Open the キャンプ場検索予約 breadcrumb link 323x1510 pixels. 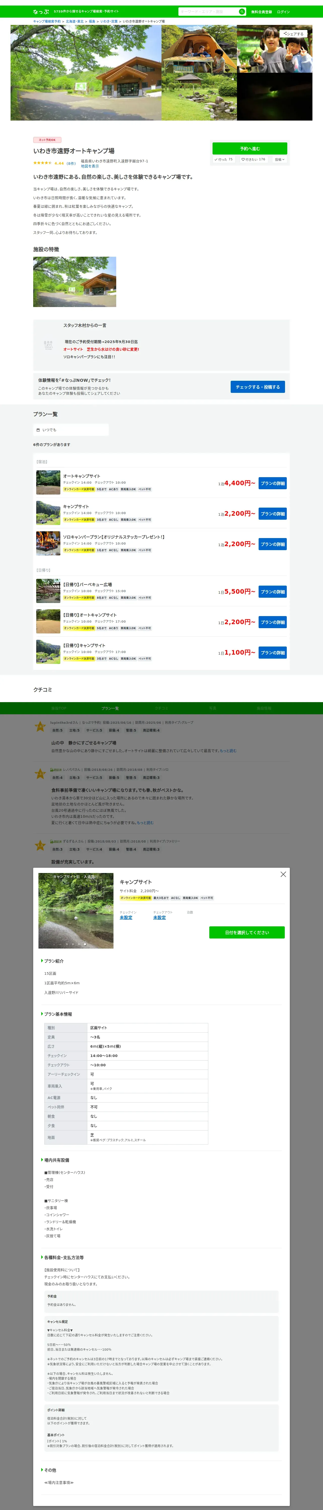[47, 21]
